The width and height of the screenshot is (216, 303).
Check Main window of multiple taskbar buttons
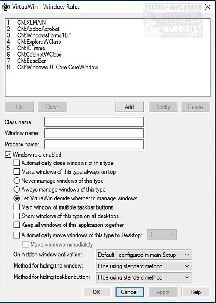coord(17,207)
